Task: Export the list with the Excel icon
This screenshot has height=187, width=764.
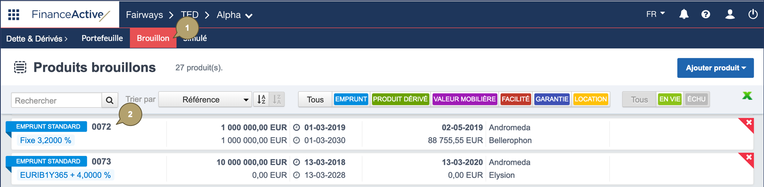Action: pos(747,96)
